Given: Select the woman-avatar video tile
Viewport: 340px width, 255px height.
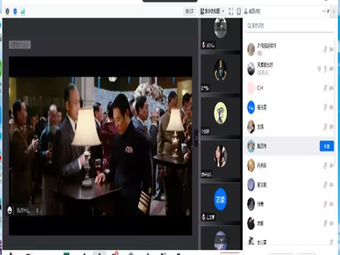Looking at the screenshot, I should coord(220,159).
